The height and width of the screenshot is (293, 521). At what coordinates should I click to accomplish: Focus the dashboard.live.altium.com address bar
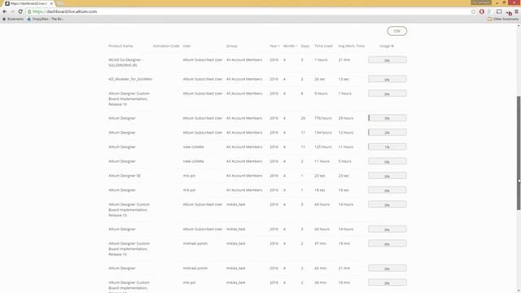pos(249,11)
